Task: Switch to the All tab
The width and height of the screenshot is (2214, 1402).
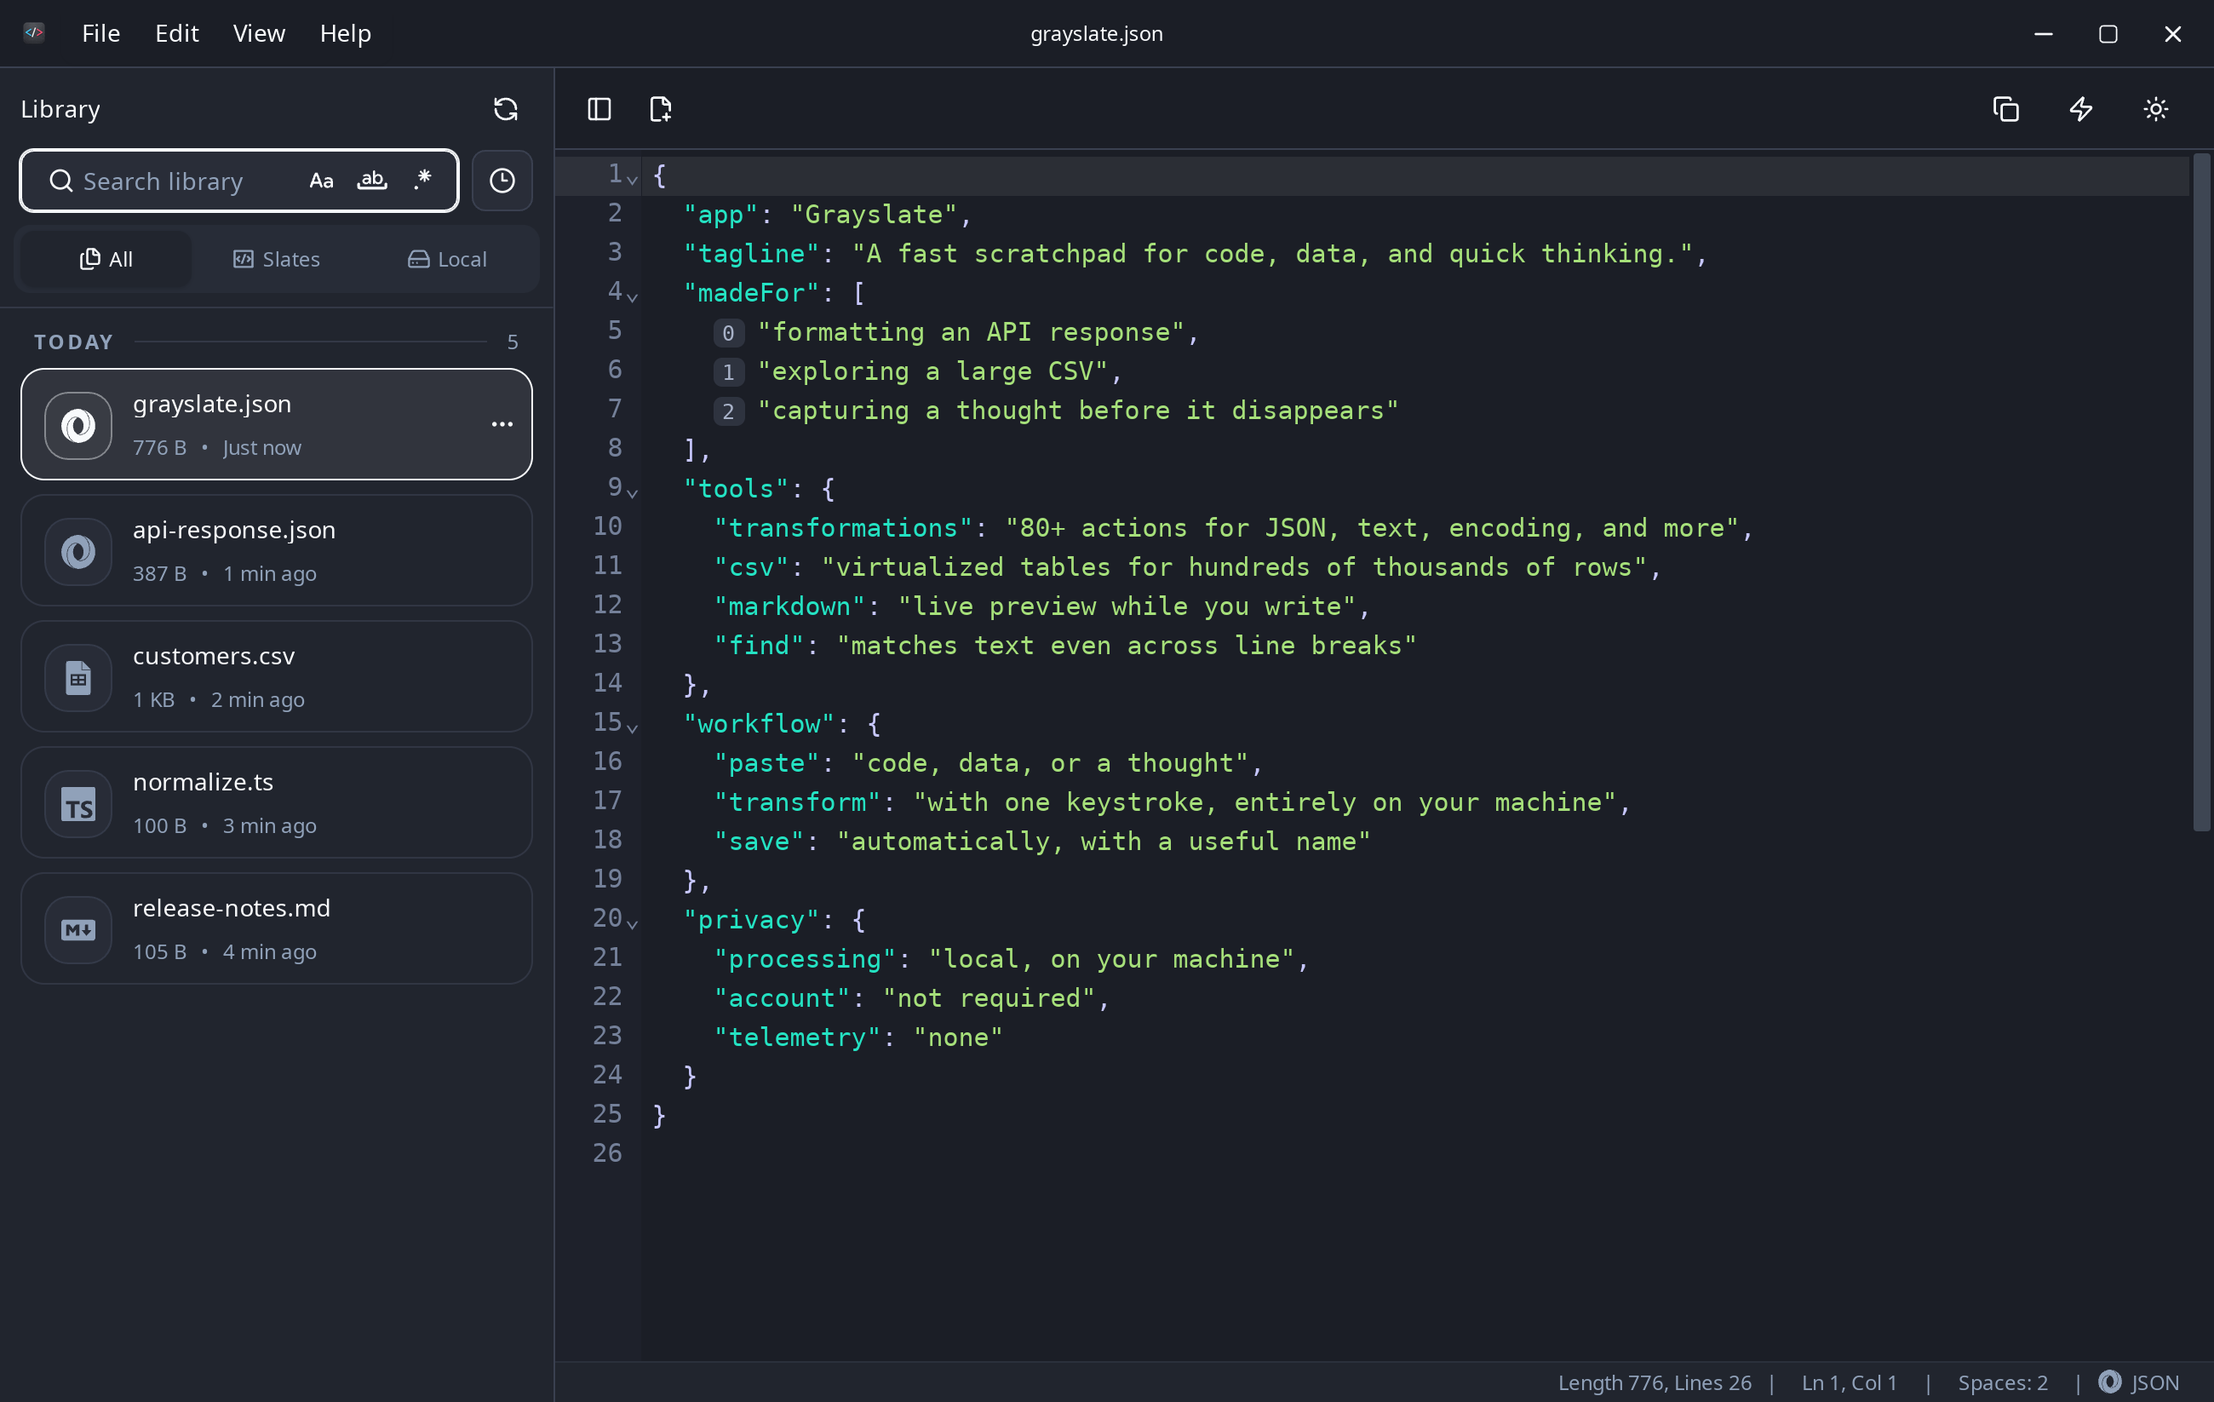Action: pyautogui.click(x=106, y=260)
